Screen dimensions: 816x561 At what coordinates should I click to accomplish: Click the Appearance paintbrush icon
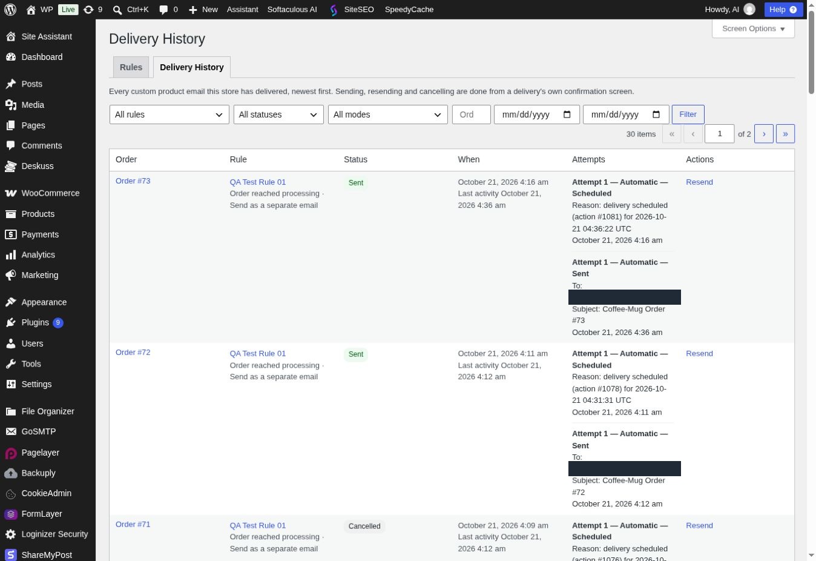point(11,302)
